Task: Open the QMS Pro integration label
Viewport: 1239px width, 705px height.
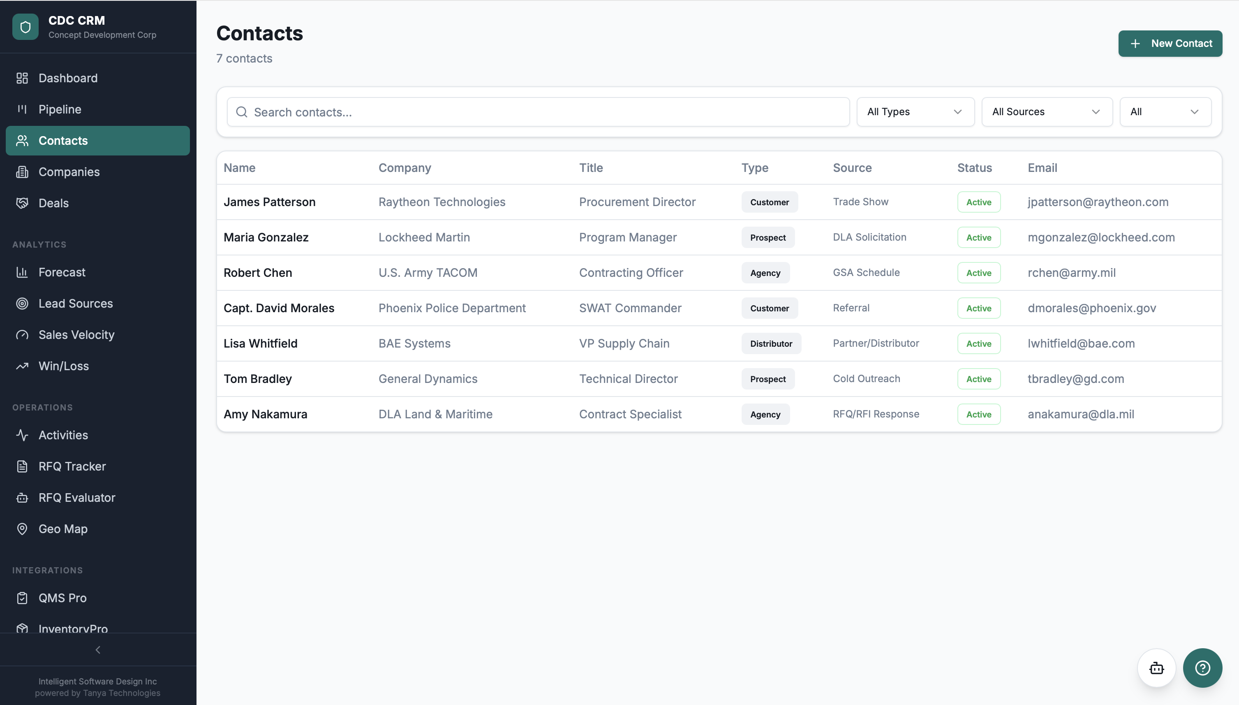Action: click(x=62, y=598)
